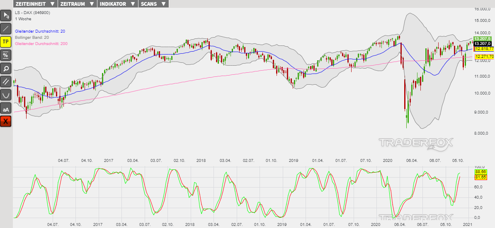Select the curve arc drawing tool
The image size is (495, 228).
click(6, 95)
